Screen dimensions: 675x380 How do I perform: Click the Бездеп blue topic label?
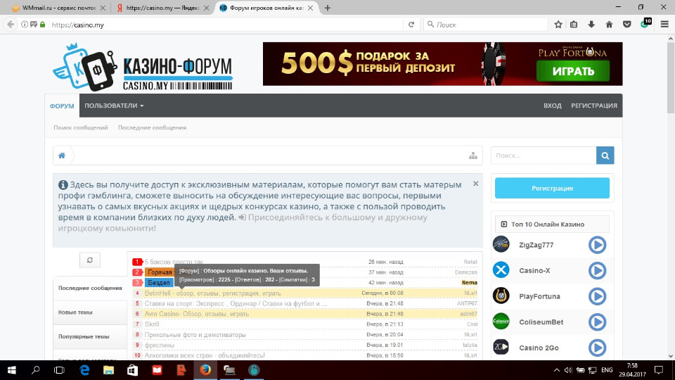tap(159, 283)
